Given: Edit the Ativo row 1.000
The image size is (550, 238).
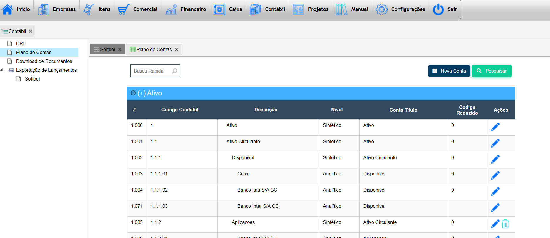Looking at the screenshot, I should pyautogui.click(x=495, y=127).
